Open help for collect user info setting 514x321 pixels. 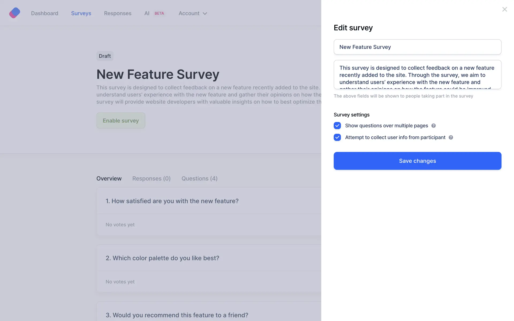[x=451, y=137]
